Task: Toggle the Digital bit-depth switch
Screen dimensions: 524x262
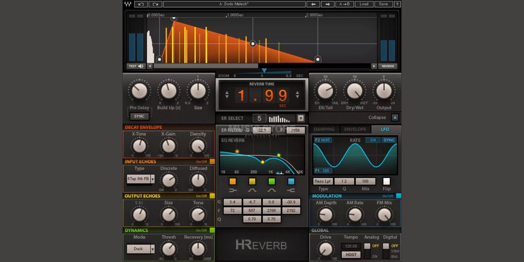Action: [386, 250]
